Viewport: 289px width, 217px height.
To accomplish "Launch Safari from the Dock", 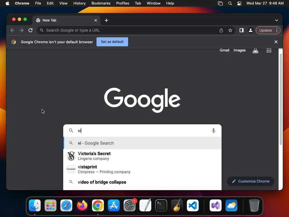I will click(66, 205).
